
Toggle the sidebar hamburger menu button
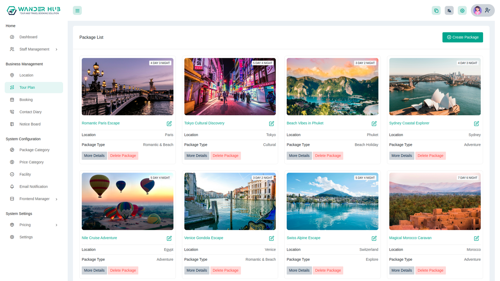(77, 11)
